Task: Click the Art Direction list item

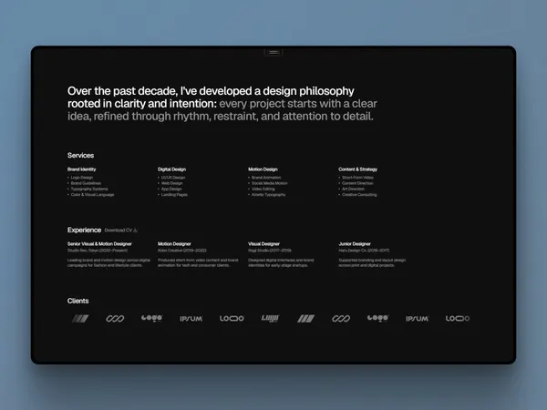Action: click(x=353, y=189)
